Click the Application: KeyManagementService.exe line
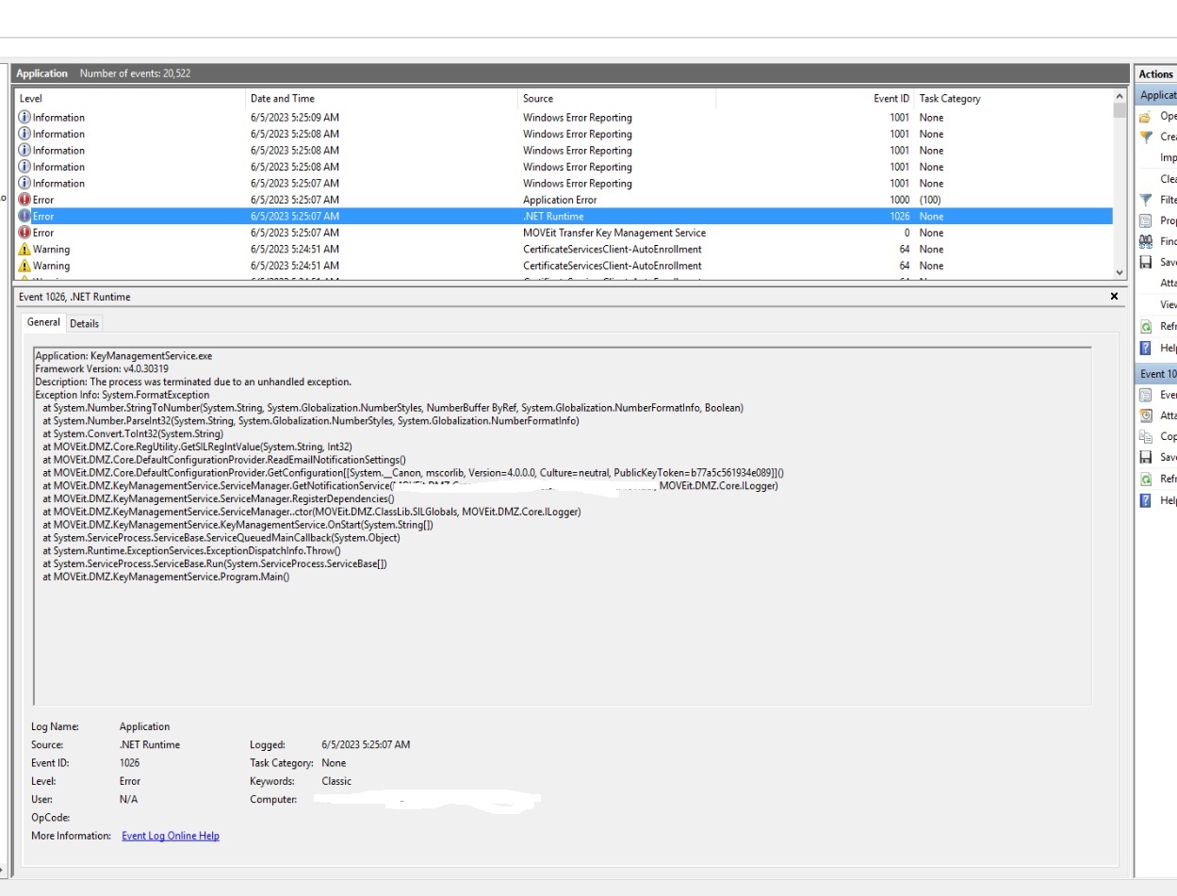The height and width of the screenshot is (896, 1177). click(123, 357)
